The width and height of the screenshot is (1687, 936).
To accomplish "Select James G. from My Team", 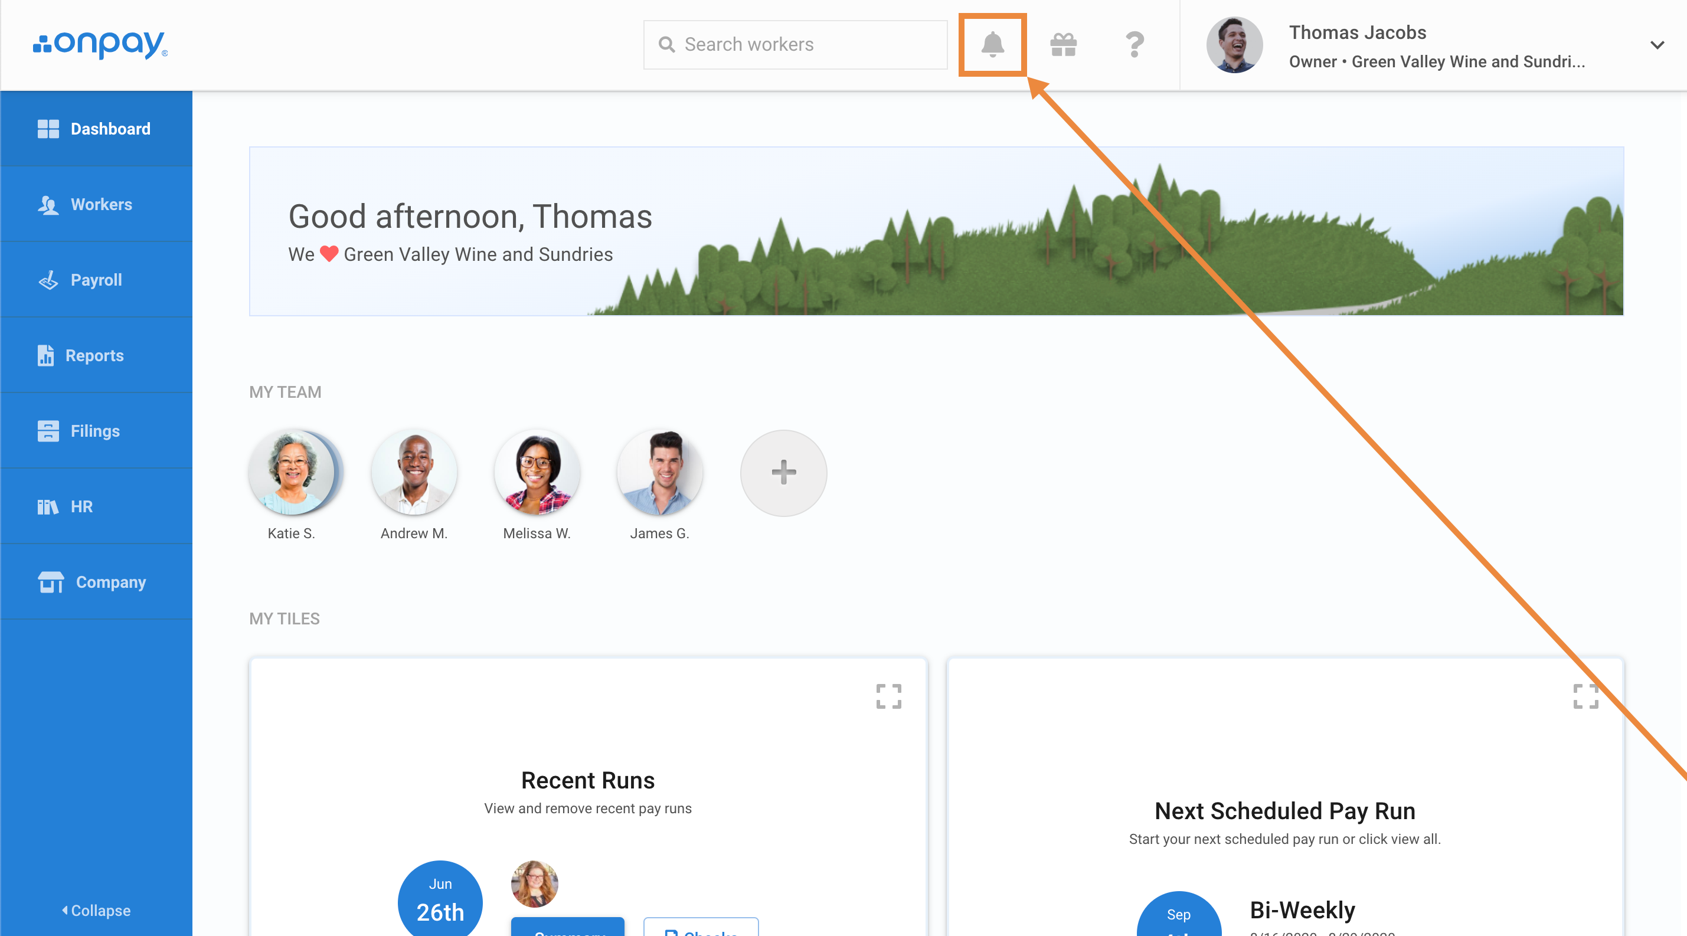I will coord(659,472).
